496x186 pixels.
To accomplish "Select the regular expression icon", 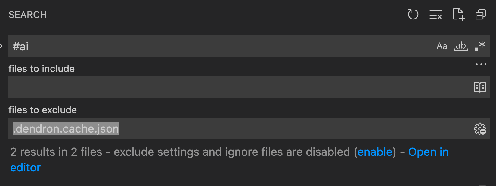I will coord(480,46).
